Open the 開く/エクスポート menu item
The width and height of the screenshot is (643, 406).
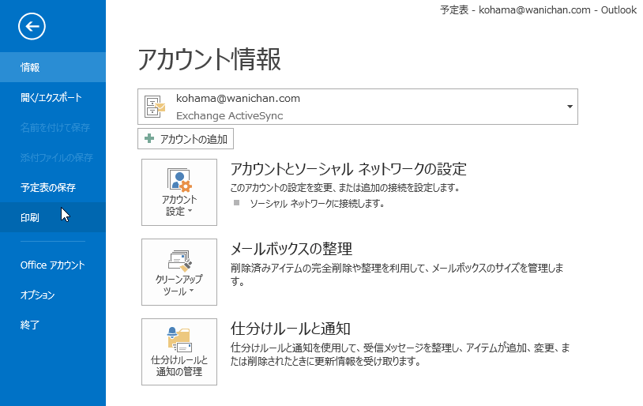point(53,98)
